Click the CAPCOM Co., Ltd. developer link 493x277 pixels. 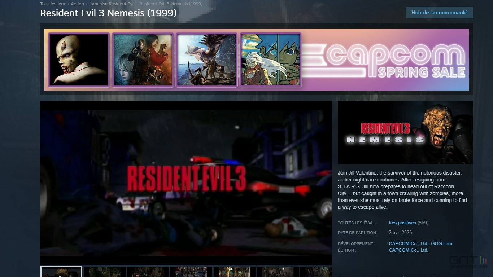(408, 244)
